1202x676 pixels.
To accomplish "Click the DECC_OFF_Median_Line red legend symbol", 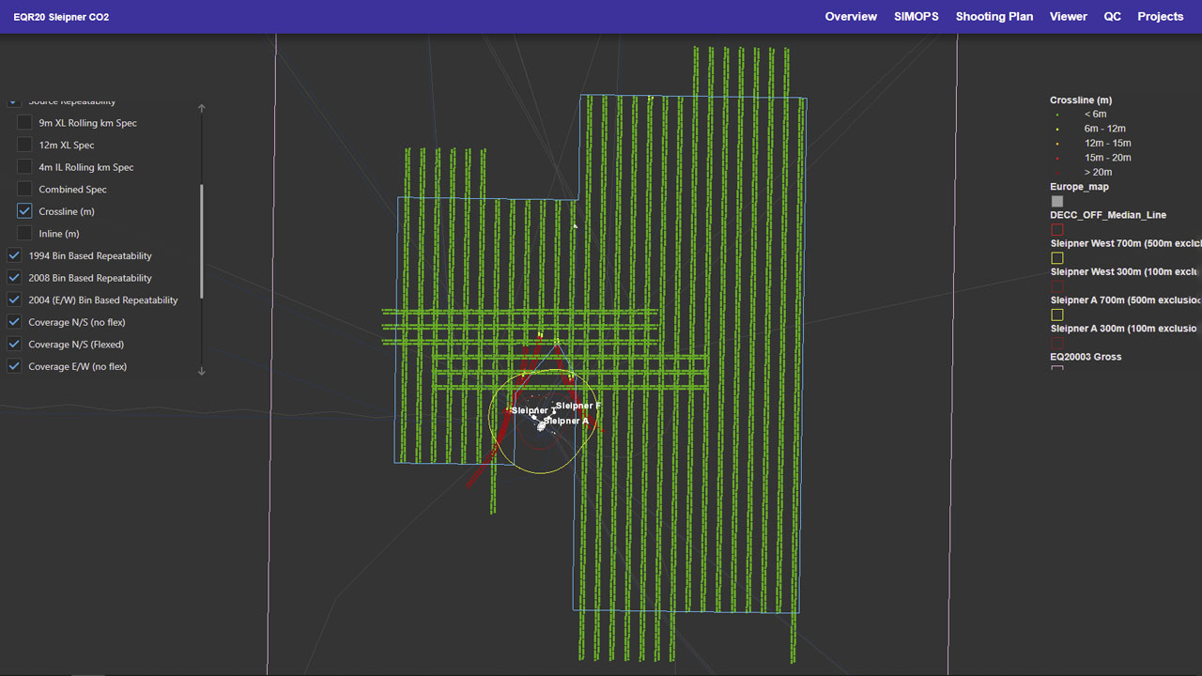I will point(1056,228).
